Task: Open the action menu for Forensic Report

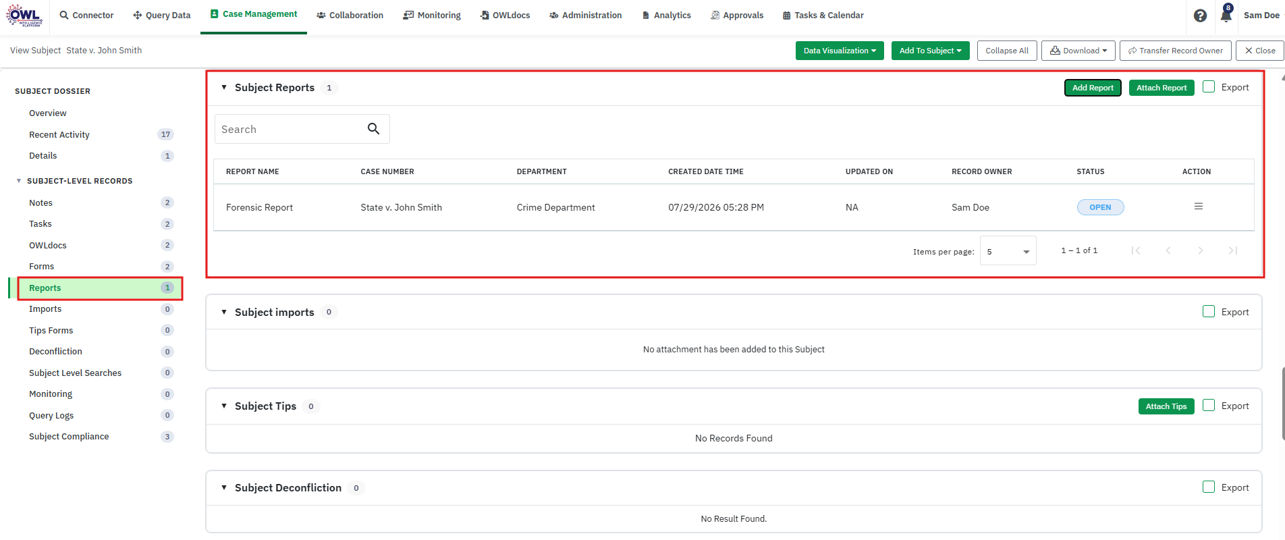Action: tap(1199, 207)
